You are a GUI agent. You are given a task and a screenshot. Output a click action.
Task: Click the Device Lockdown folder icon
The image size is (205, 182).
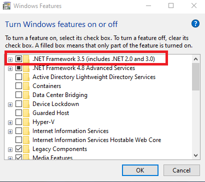click(x=26, y=104)
